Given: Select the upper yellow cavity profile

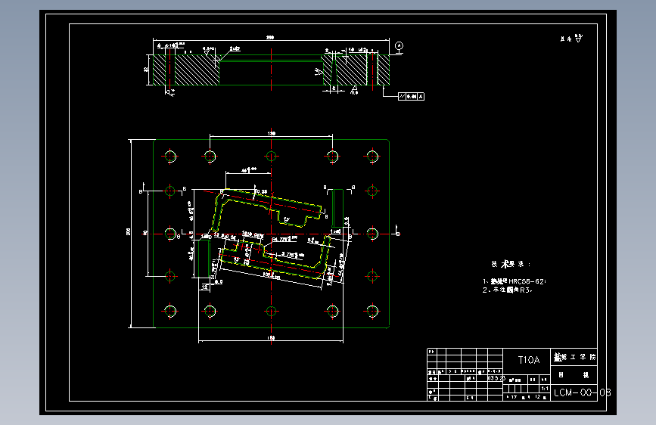Looking at the screenshot, I should (268, 210).
